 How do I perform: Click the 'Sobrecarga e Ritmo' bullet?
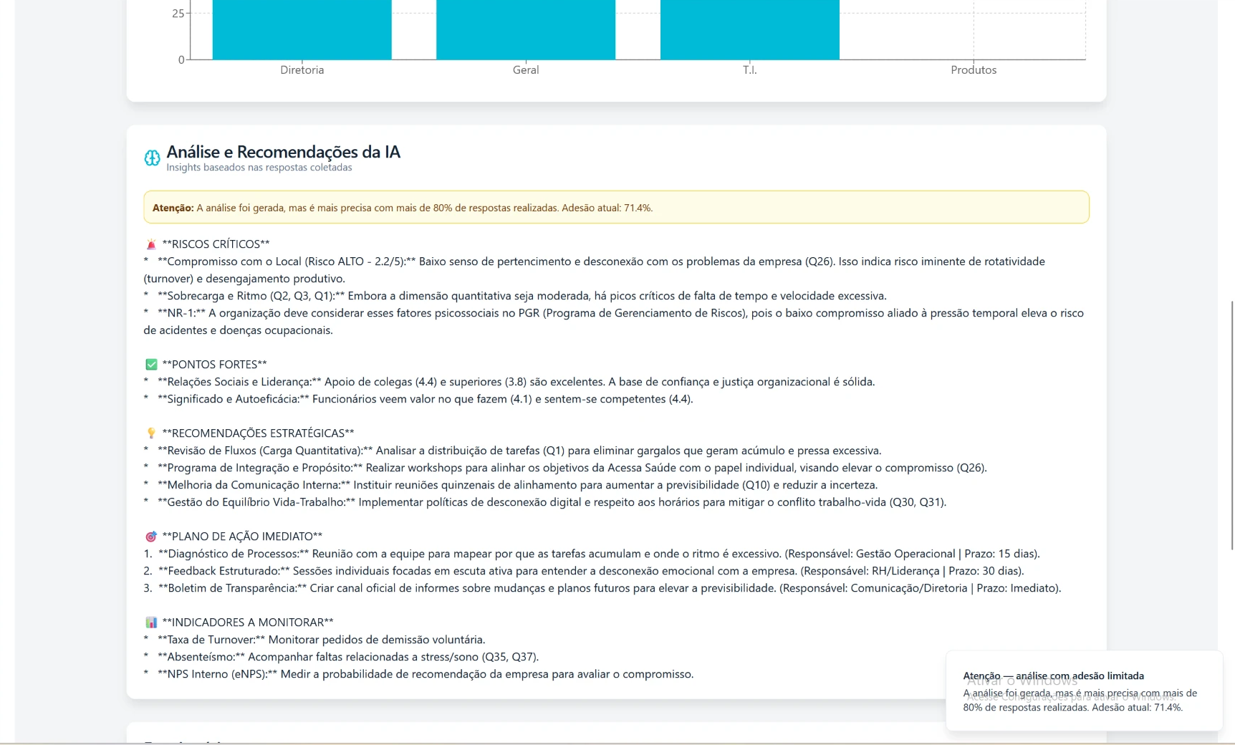tap(515, 296)
